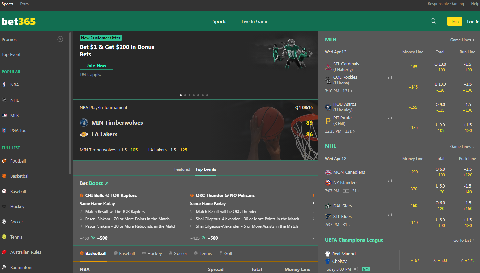Show stats icon for Canadiens vs Islanders
This screenshot has height=273, width=480.
390,180
